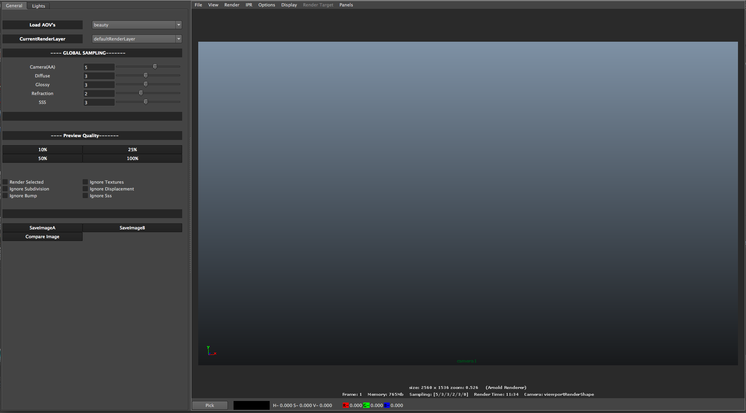Screen dimensions: 746x413
Task: Click the green G channel indicator
Action: [366, 405]
